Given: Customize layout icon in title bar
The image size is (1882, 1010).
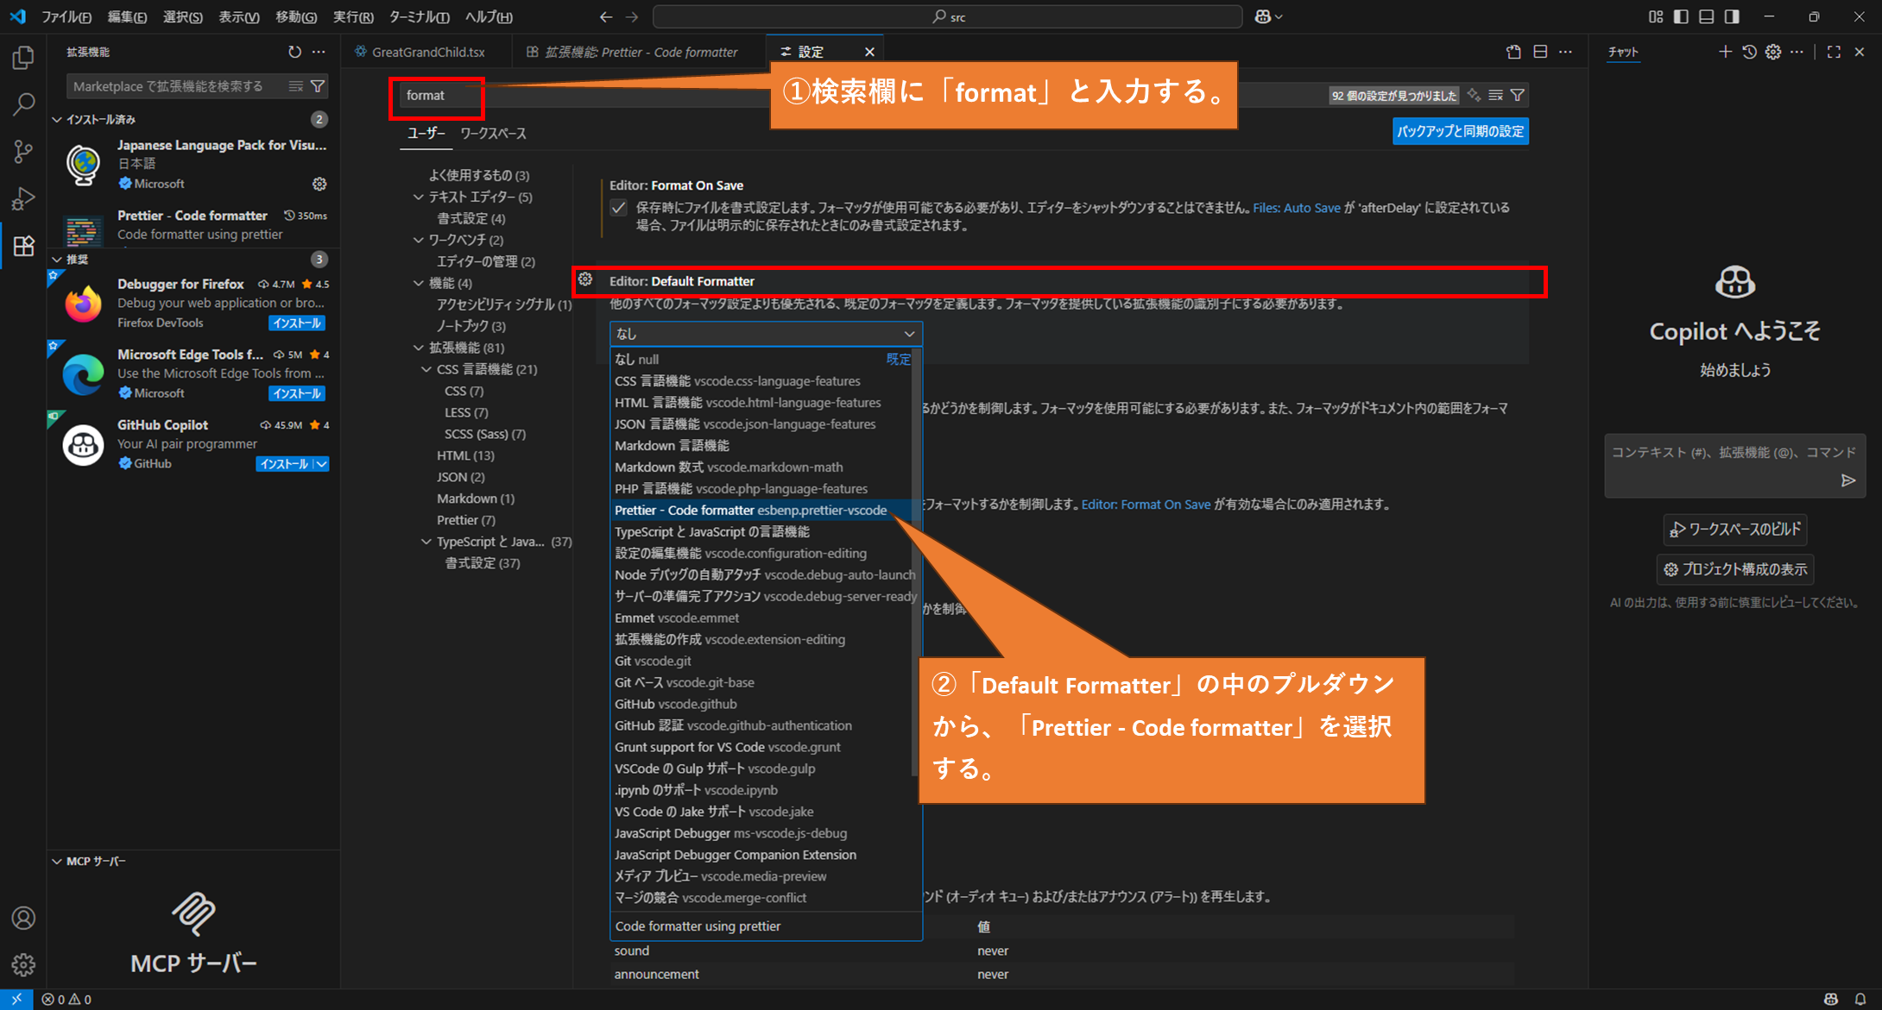Looking at the screenshot, I should [1656, 16].
